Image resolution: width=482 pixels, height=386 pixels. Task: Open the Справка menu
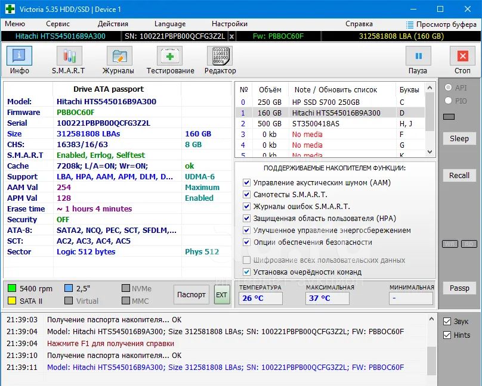pyautogui.click(x=359, y=24)
